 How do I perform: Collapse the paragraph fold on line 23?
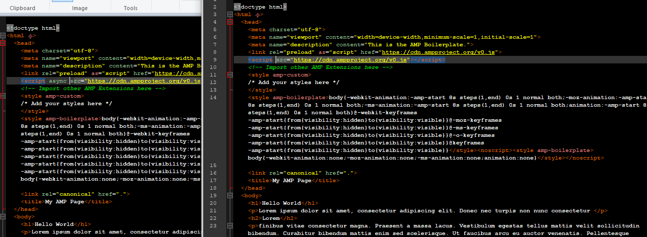click(230, 225)
